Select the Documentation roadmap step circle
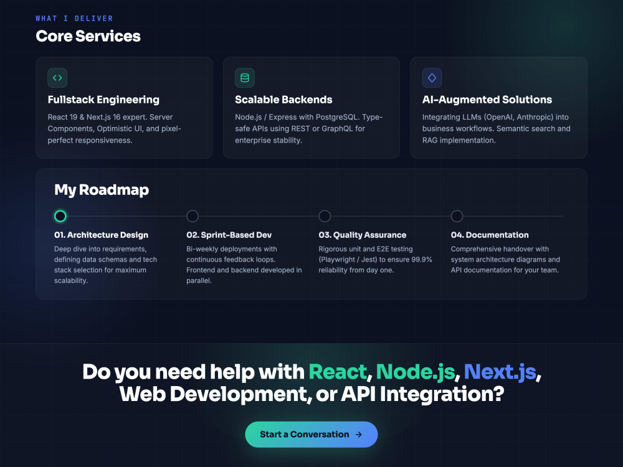The image size is (623, 467). 457,216
